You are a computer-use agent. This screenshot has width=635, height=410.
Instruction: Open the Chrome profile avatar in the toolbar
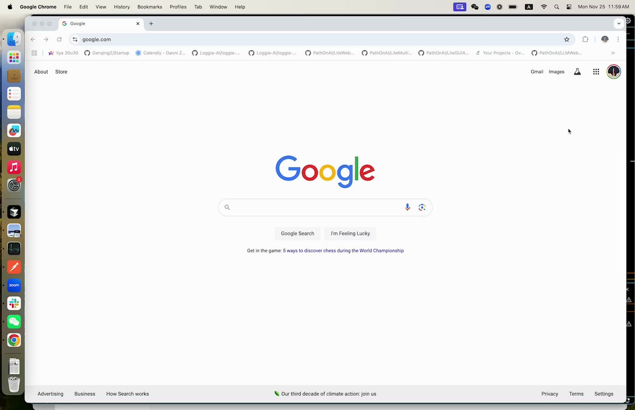605,39
